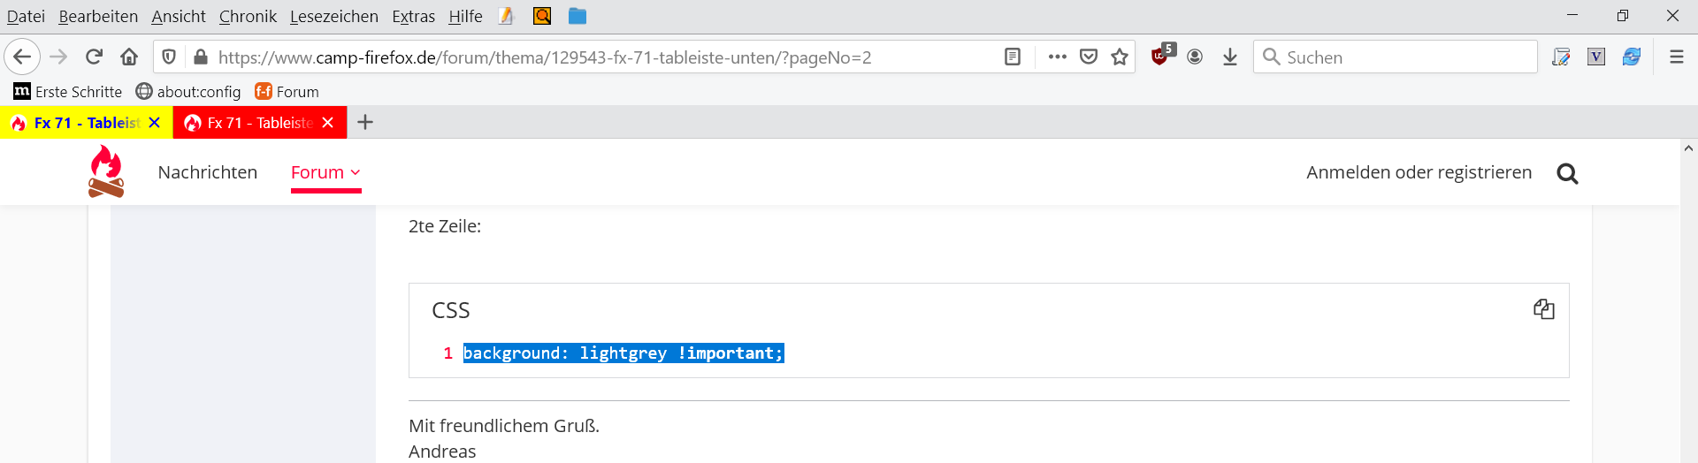Save page to Pocket icon
The image size is (1698, 463).
(1089, 57)
